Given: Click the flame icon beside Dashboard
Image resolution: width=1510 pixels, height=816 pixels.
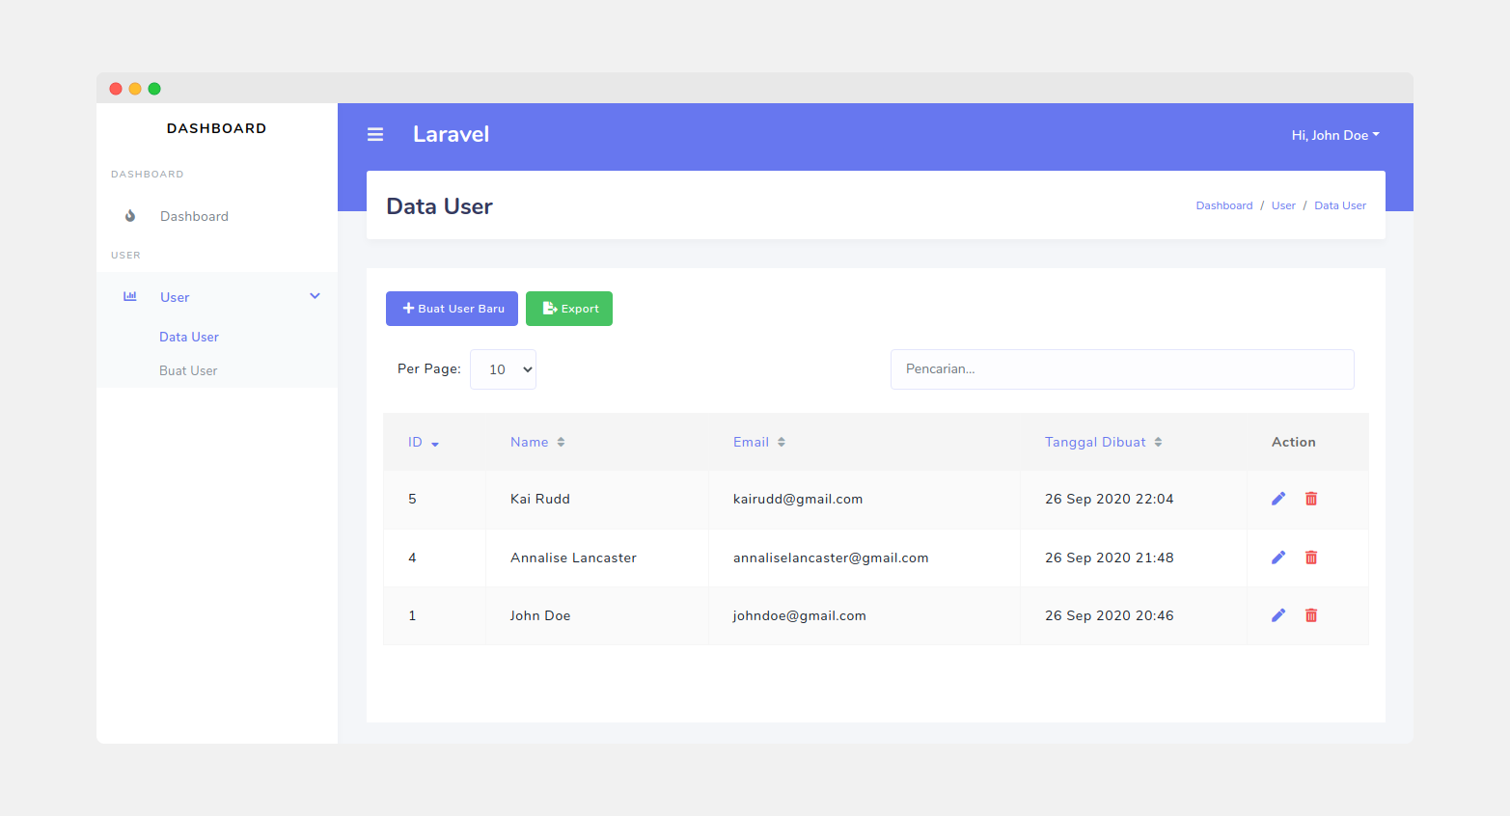Looking at the screenshot, I should 130,216.
